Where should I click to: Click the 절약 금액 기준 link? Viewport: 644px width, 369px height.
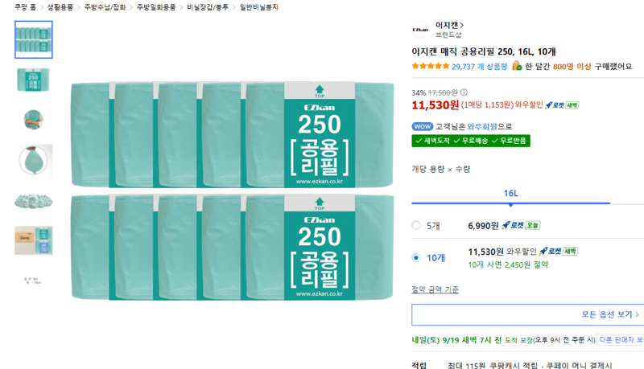coord(435,289)
